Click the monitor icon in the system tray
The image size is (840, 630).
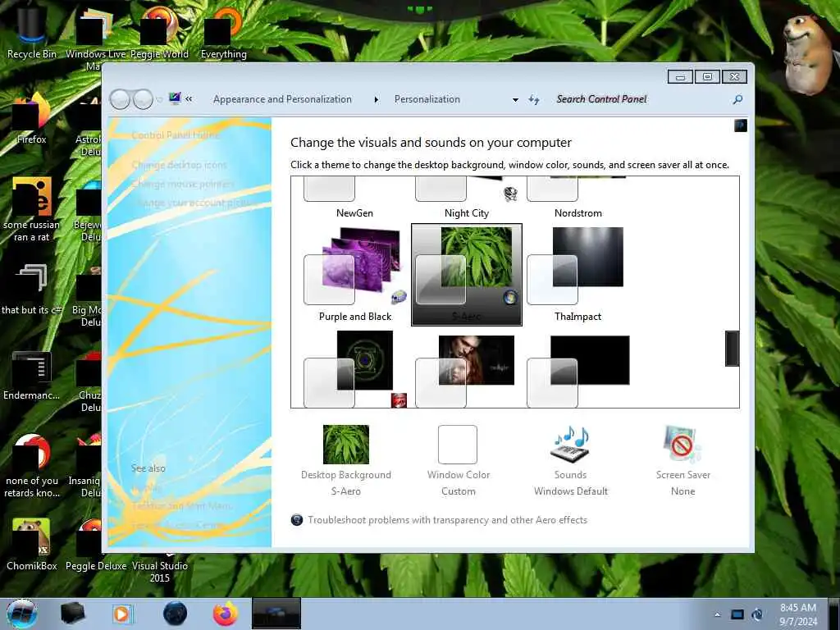tap(737, 614)
